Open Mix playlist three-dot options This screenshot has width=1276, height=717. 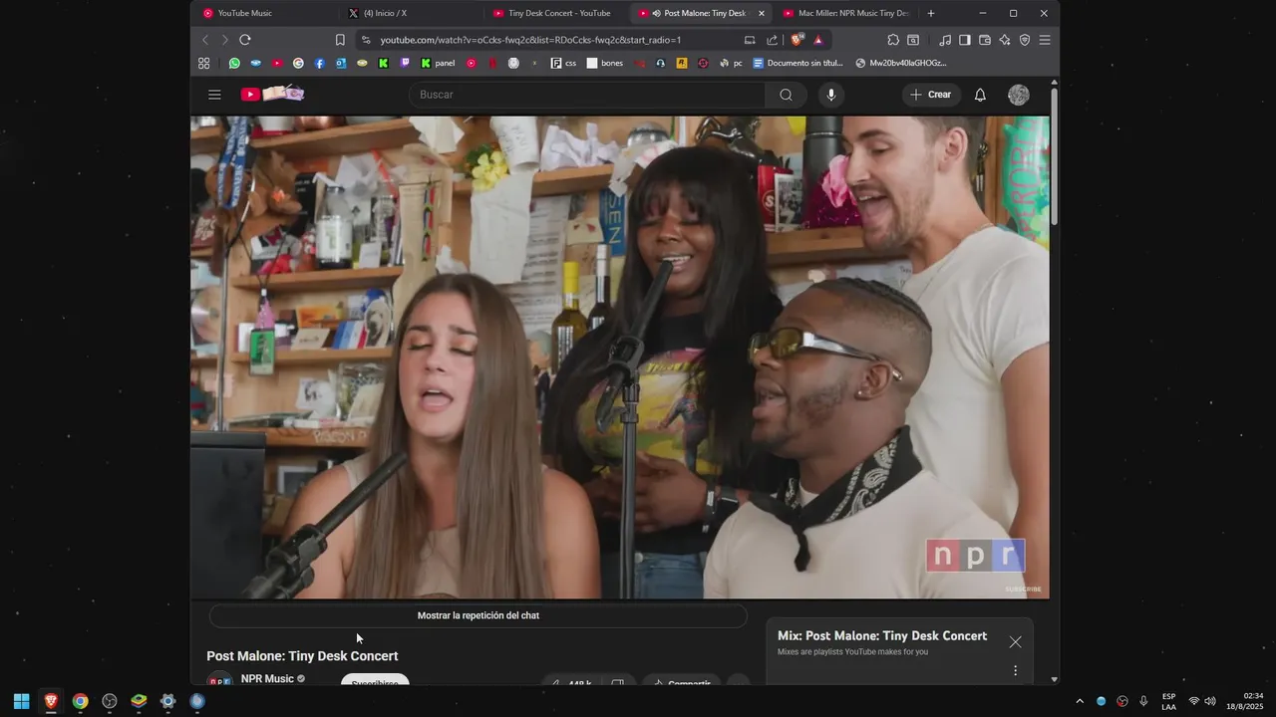(1016, 671)
